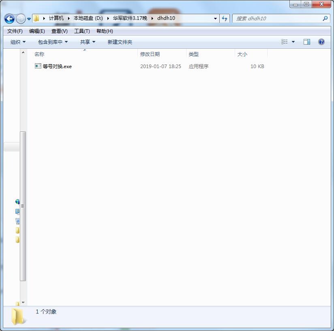Image resolution: width=334 pixels, height=331 pixels.
Task: Open the recent pages dropdown arrow
Action: pos(29,19)
